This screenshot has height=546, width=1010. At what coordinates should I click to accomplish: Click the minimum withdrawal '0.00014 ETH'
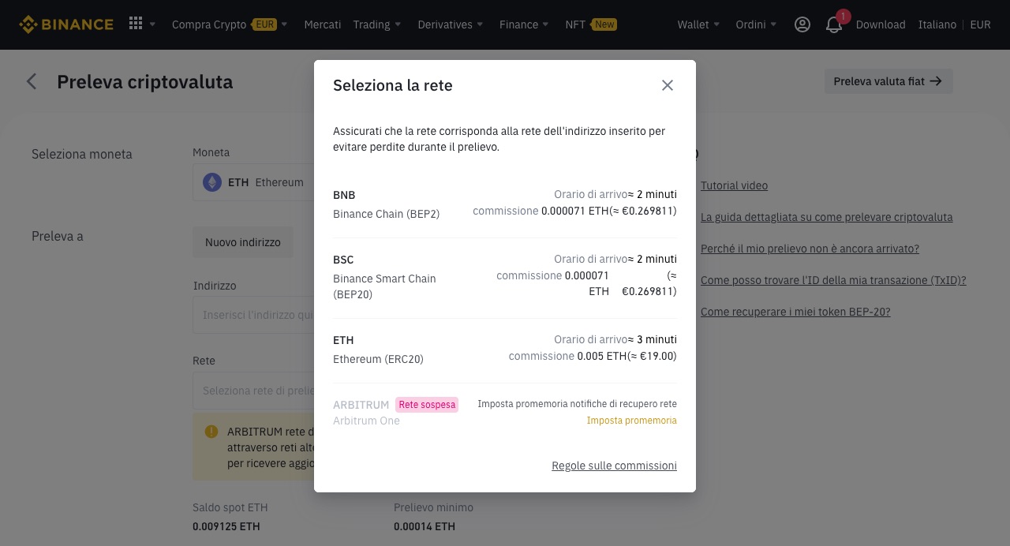point(425,526)
